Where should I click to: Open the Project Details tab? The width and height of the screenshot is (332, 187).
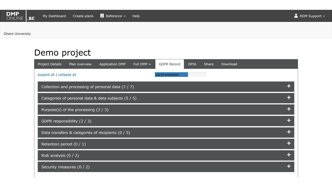click(x=50, y=64)
